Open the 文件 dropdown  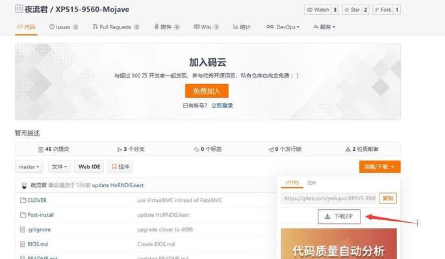point(59,166)
